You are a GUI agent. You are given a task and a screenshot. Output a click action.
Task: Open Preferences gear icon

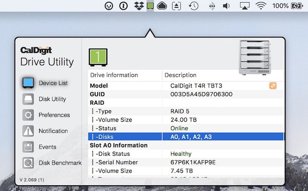[x=28, y=115]
